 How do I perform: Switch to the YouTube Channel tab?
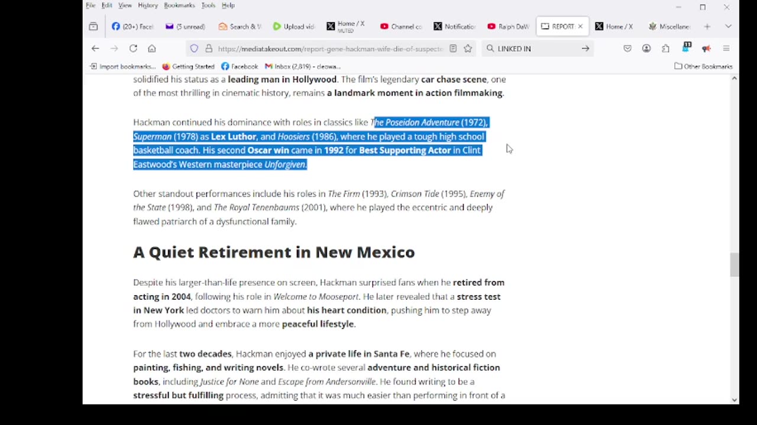[x=401, y=27]
